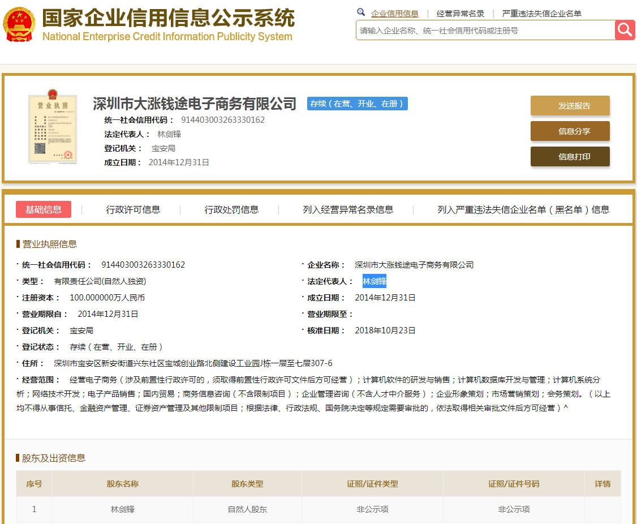Click the red search magnifier button
This screenshot has width=637, height=524.
pos(625,30)
